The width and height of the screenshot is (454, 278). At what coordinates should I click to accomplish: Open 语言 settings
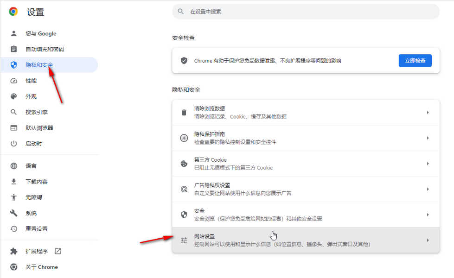click(31, 166)
